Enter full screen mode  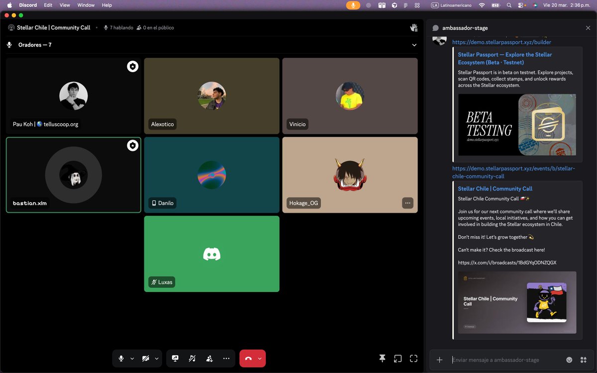coord(413,358)
